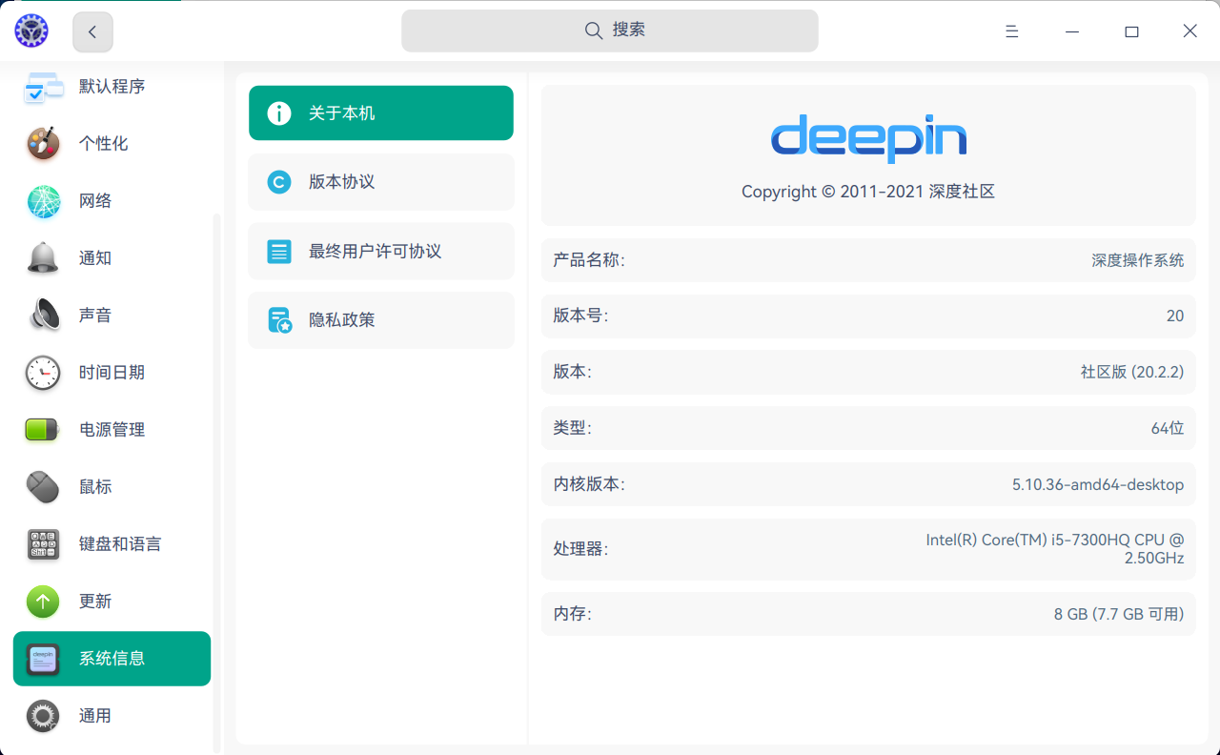
Task: Select 通知 label in sidebar
Action: tap(95, 258)
